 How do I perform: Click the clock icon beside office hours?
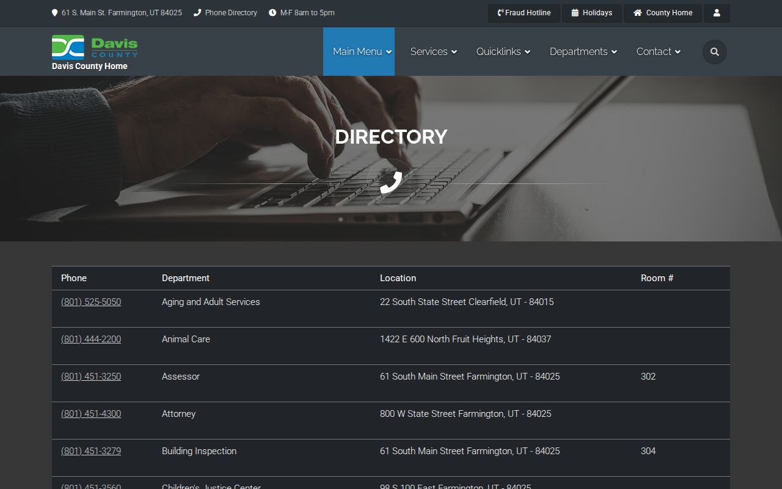click(272, 13)
